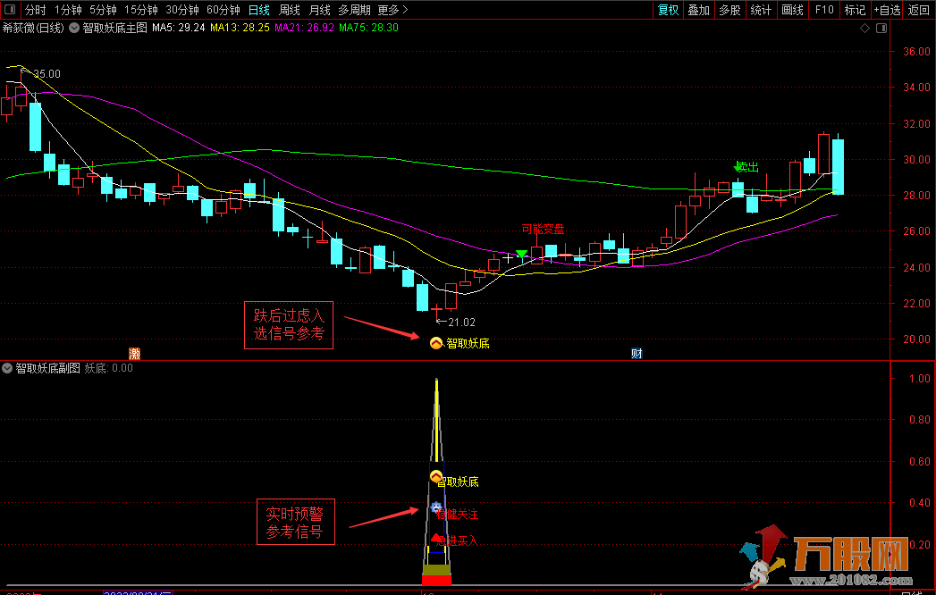Select the 周线 weekly chart tab
936x595 pixels.
pos(290,10)
